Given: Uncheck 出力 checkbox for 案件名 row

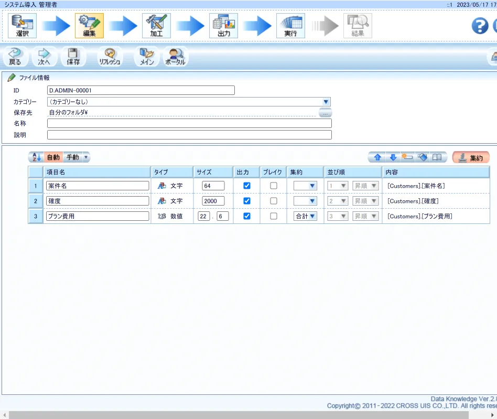Looking at the screenshot, I should (x=247, y=186).
